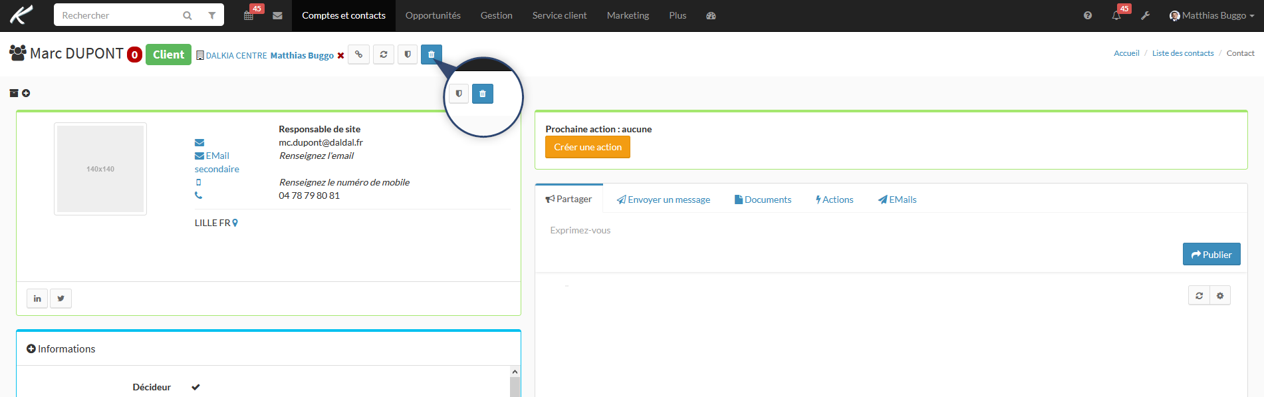This screenshot has width=1264, height=397.
Task: Click the Responsable de site title
Action: tap(320, 129)
